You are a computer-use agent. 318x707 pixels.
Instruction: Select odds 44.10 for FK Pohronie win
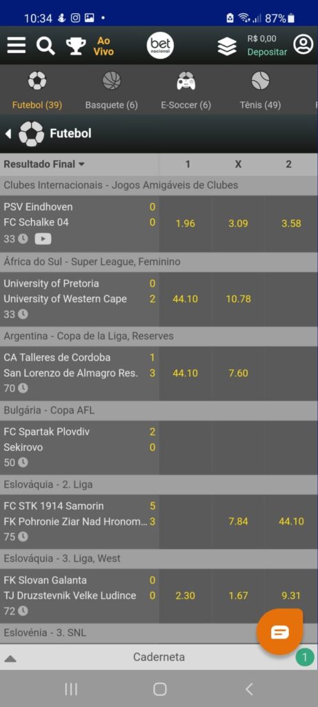tap(291, 522)
